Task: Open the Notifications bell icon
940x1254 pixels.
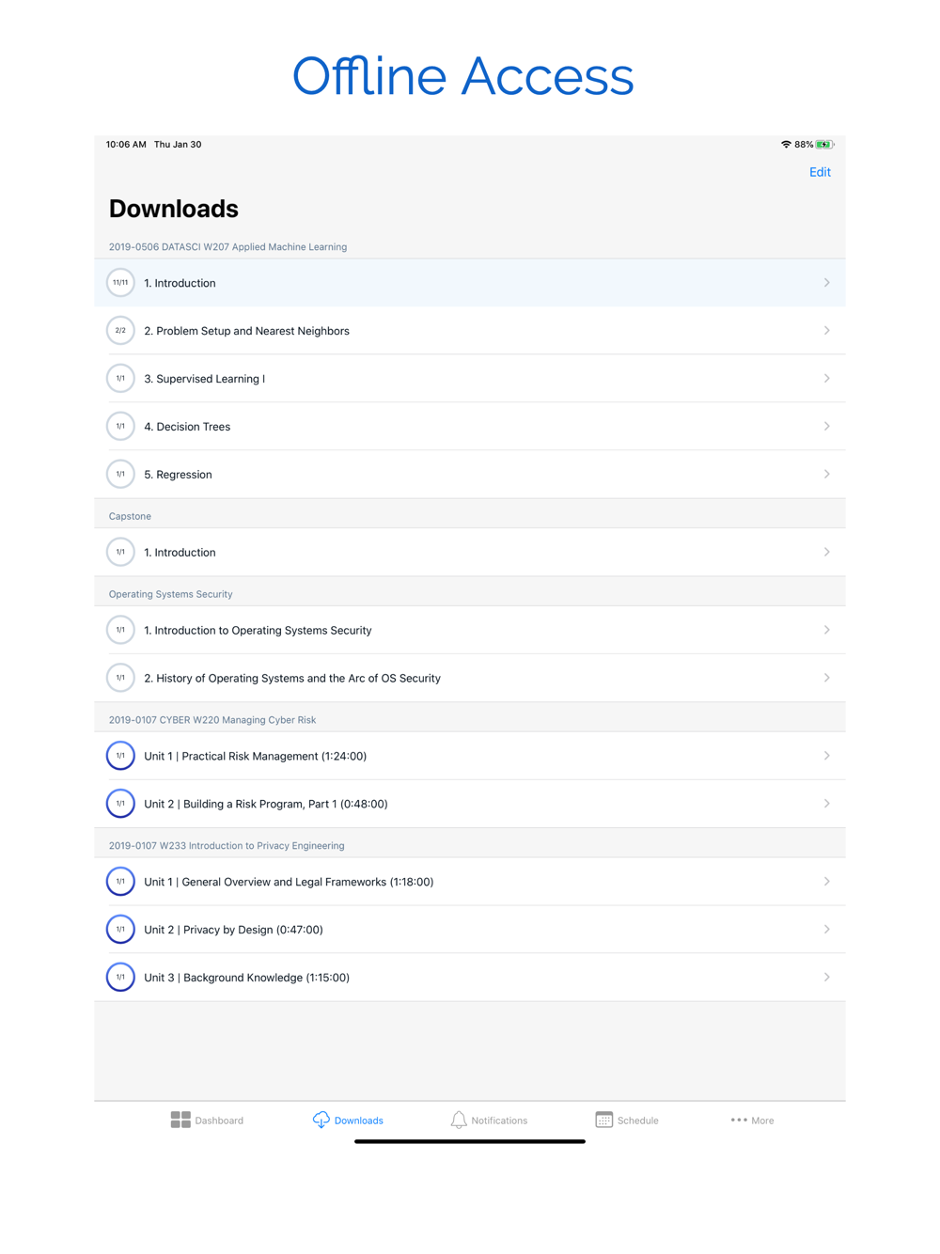Action: point(459,1120)
